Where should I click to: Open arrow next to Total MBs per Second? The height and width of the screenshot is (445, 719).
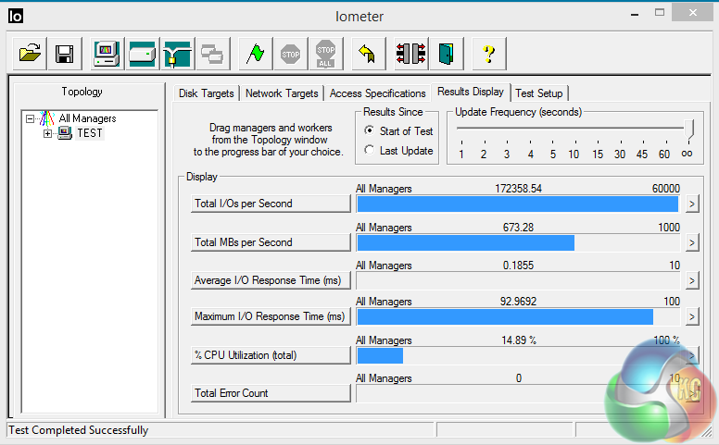coord(692,242)
